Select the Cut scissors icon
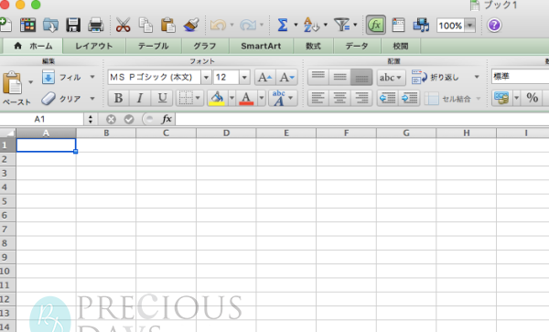Screen dimensions: 549x332 coord(123,26)
